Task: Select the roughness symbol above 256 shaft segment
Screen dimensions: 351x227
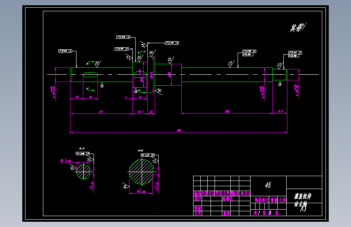Action: pyautogui.click(x=231, y=64)
